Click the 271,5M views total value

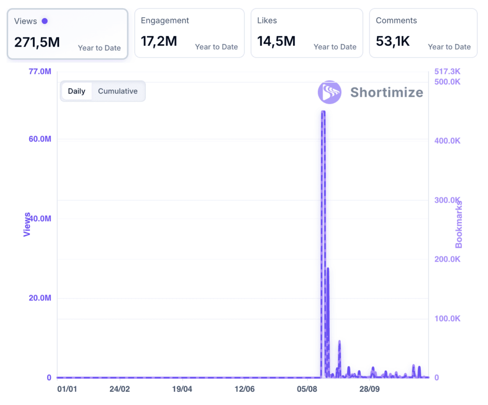pyautogui.click(x=37, y=42)
